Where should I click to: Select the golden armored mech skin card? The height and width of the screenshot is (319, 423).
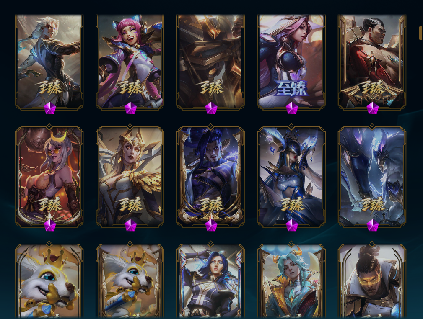[x=210, y=62]
